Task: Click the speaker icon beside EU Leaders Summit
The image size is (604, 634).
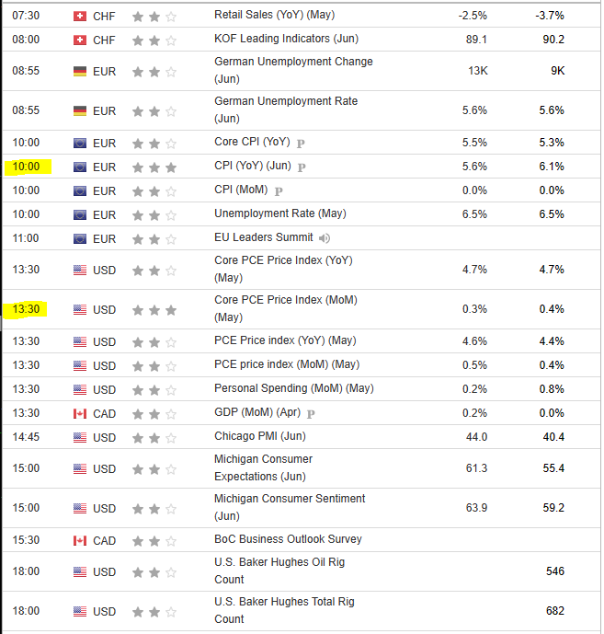Action: [x=325, y=238]
